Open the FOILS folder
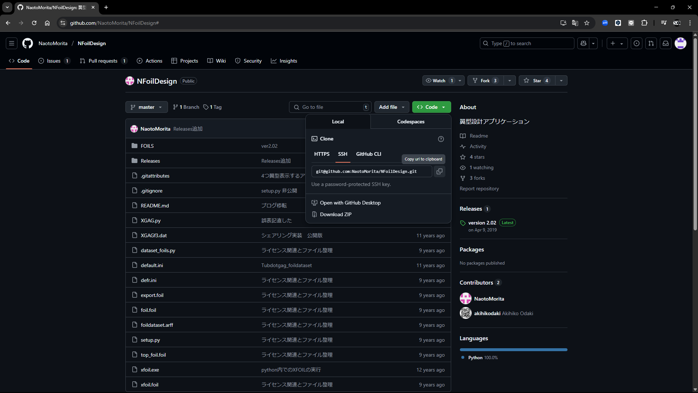 (147, 146)
